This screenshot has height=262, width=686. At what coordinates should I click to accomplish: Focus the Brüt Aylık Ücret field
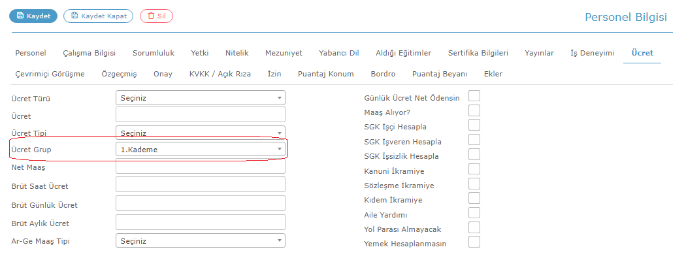pos(201,222)
